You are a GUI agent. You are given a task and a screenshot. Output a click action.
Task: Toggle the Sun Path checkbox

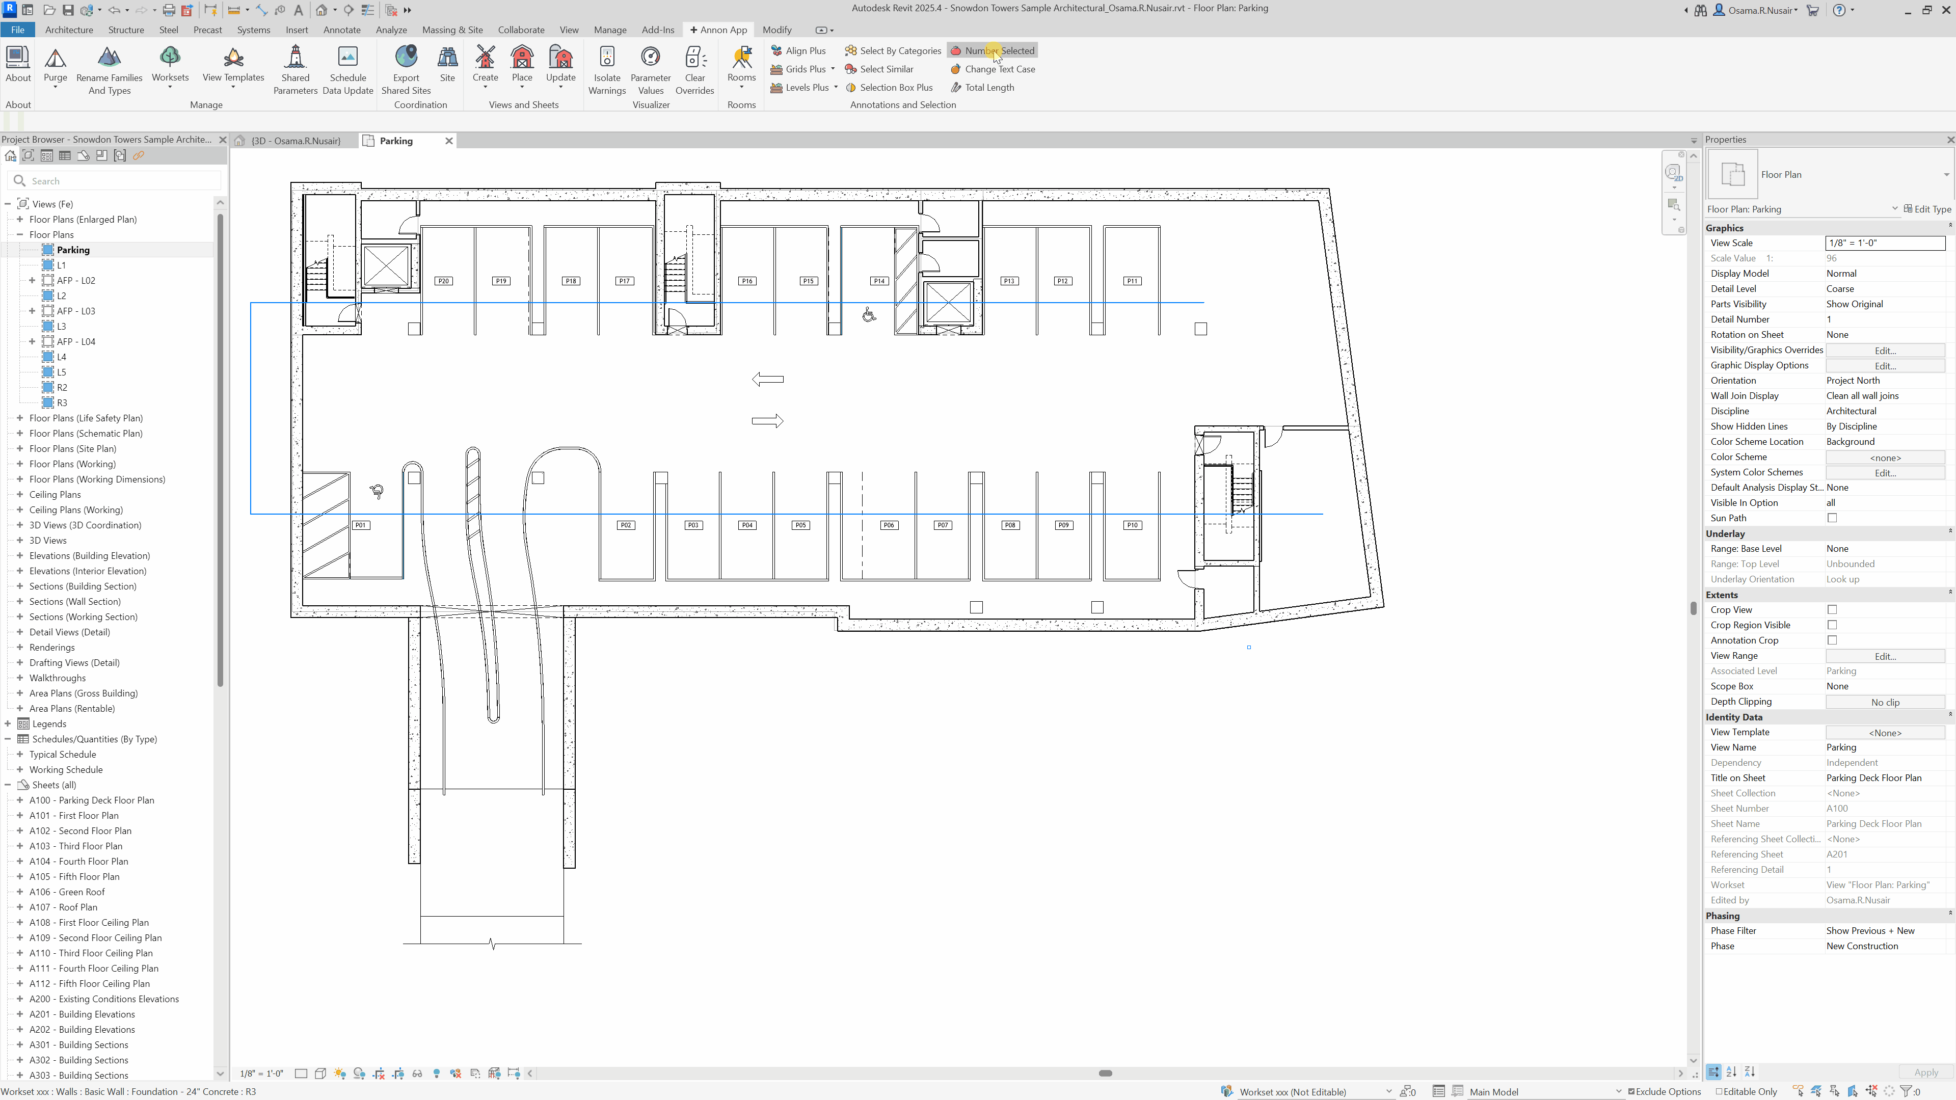(1832, 518)
